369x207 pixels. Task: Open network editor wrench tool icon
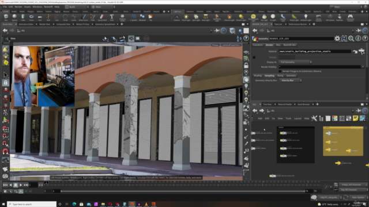[314, 118]
